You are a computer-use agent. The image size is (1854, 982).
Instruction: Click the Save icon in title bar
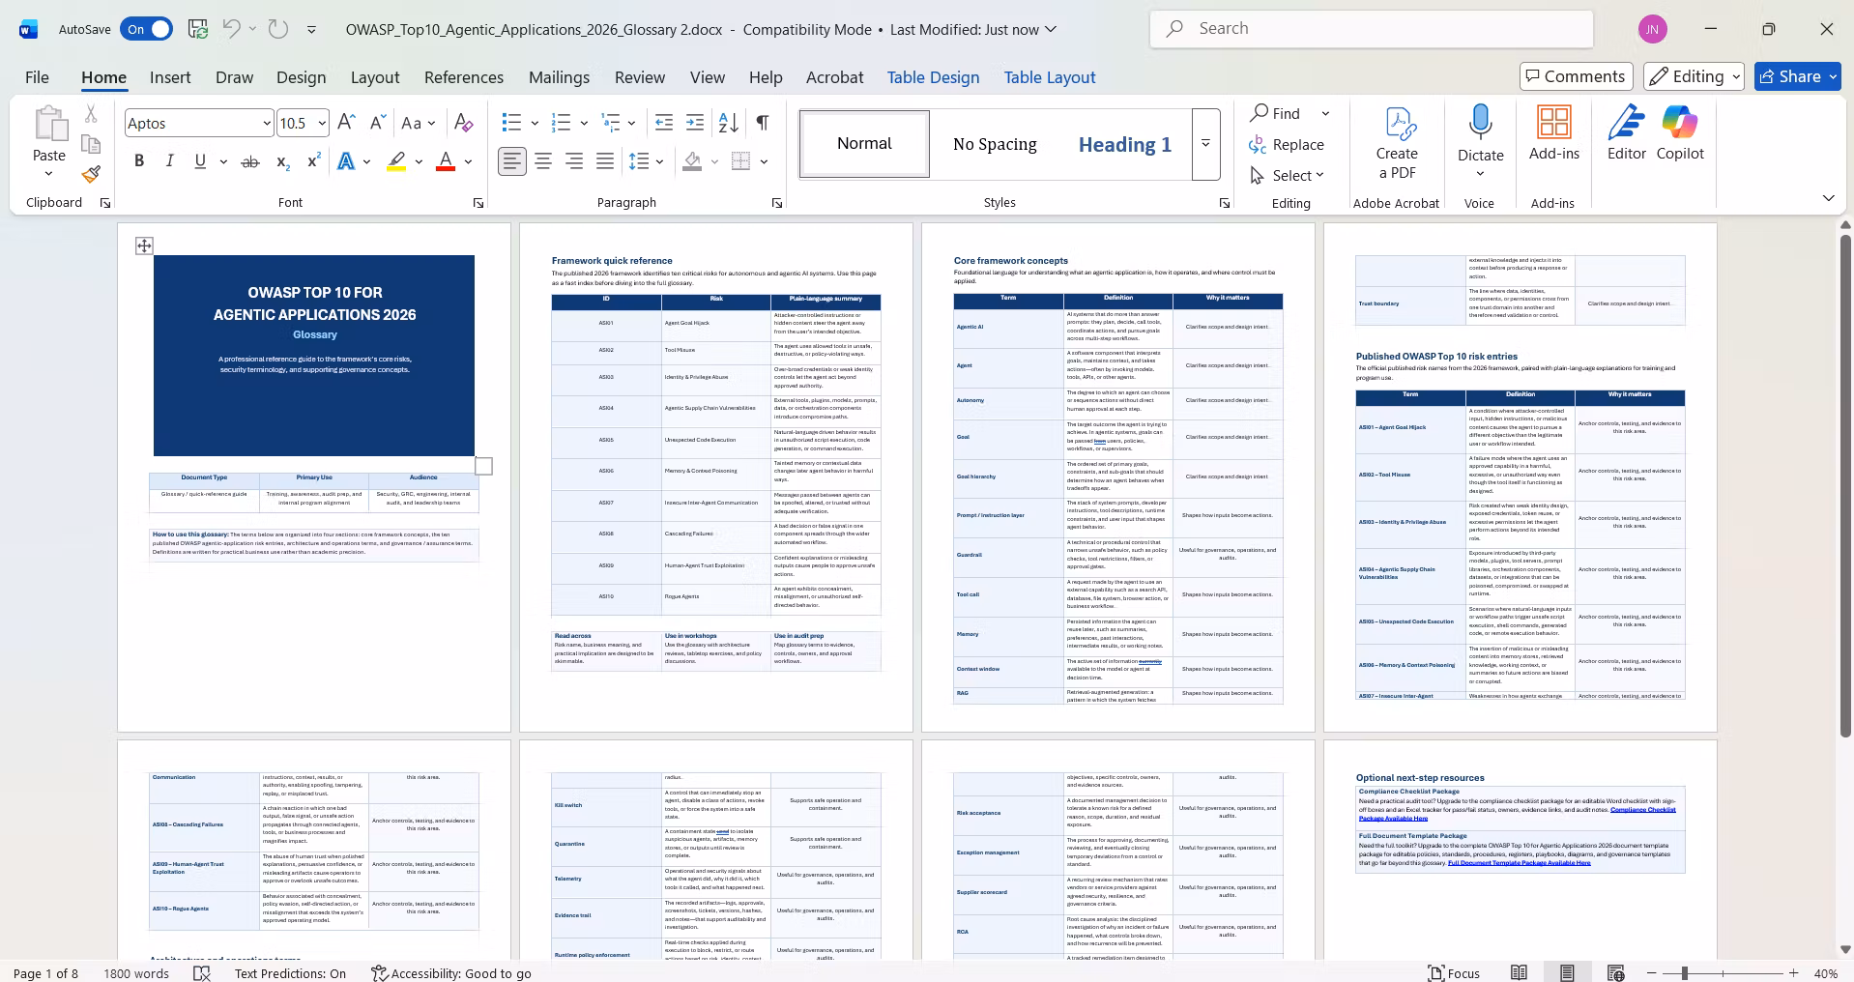[x=198, y=29]
